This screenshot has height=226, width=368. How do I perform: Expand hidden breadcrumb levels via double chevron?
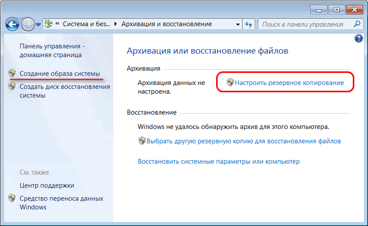pyautogui.click(x=57, y=24)
